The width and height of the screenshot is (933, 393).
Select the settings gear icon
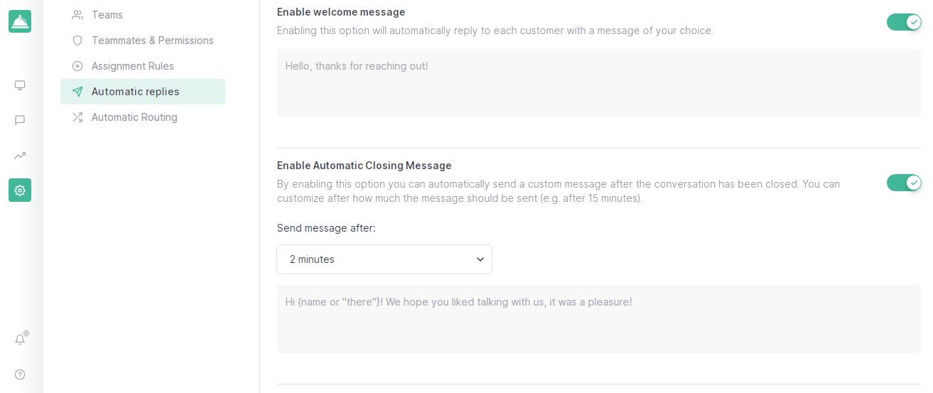20,190
